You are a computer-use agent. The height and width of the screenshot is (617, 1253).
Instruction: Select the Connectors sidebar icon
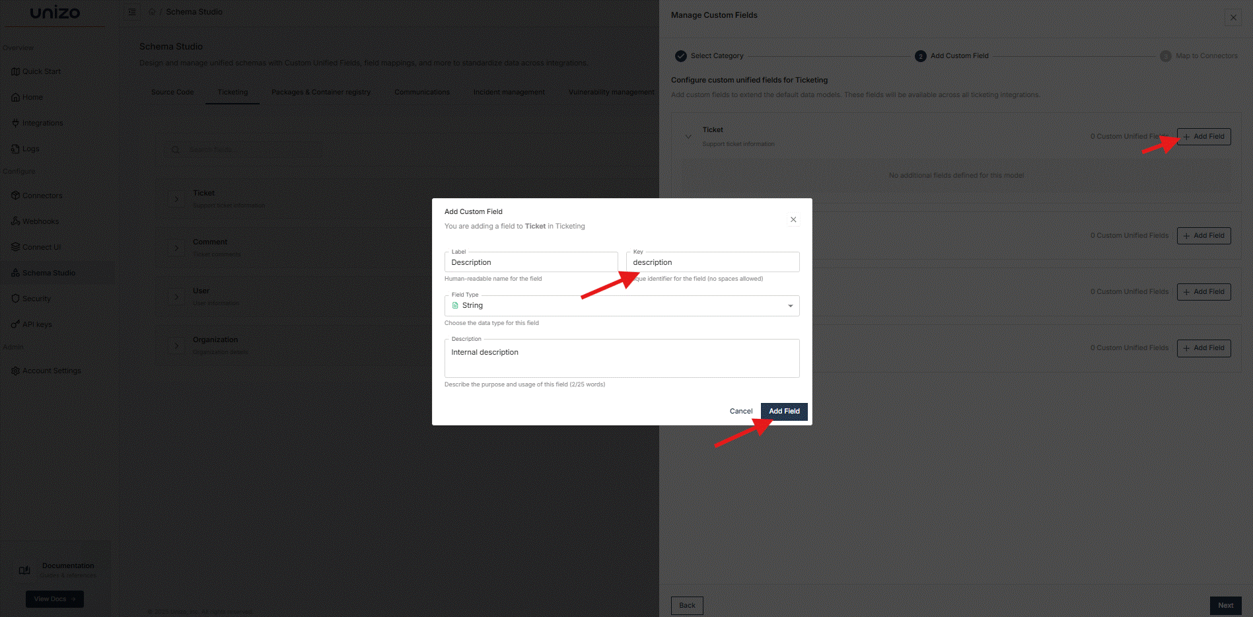point(42,196)
